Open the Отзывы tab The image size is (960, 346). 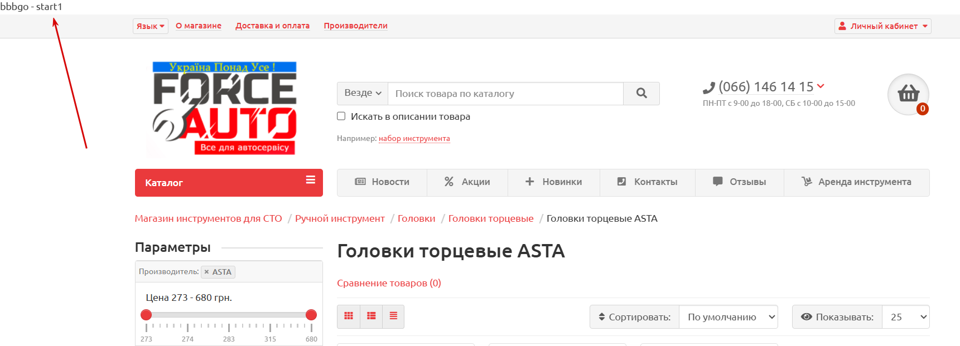pyautogui.click(x=740, y=182)
